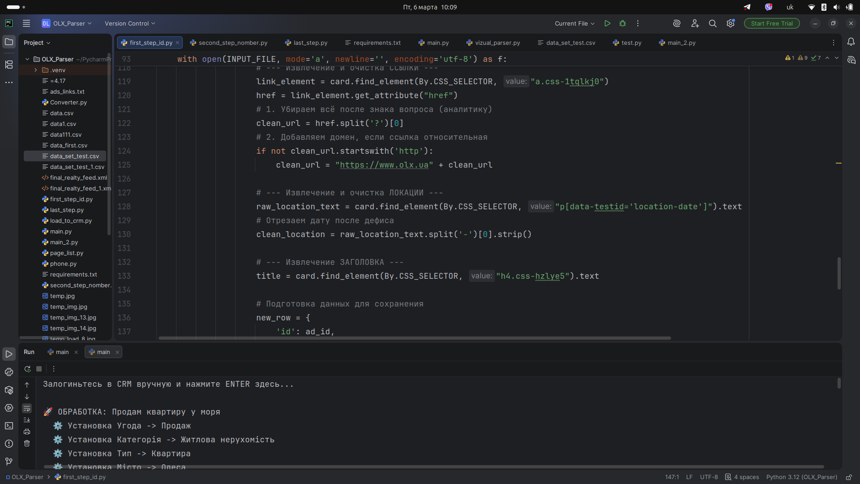The image size is (860, 484).
Task: Run the current file with the green play icon
Action: (x=607, y=23)
